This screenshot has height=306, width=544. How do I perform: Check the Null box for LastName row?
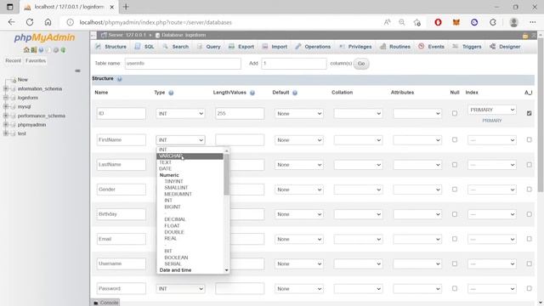tap(455, 164)
